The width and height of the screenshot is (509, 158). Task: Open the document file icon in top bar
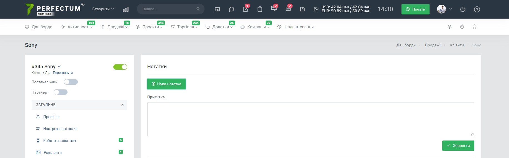point(302,9)
